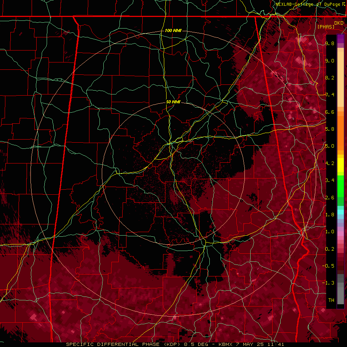Click the 0.2 value on the color scale

point(330,249)
